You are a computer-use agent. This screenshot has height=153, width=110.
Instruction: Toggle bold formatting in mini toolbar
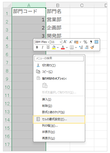(37, 47)
